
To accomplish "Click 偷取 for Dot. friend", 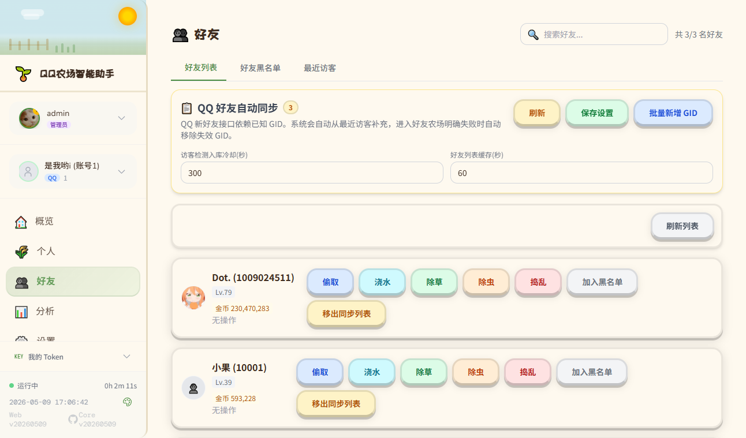I will tap(330, 282).
